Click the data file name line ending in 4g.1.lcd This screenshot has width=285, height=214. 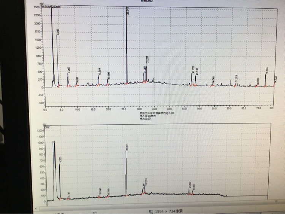point(157,113)
